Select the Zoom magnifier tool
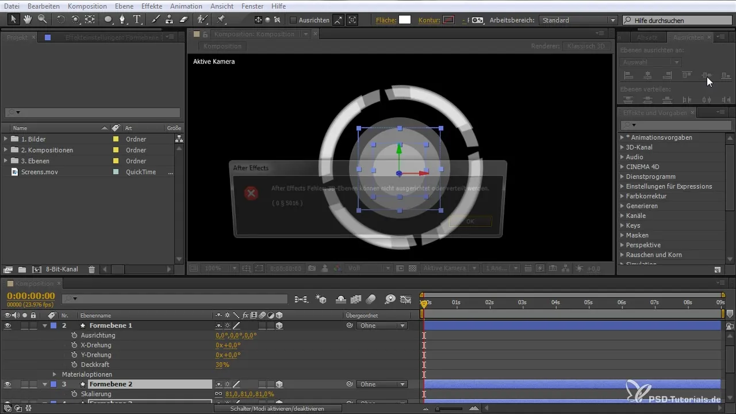This screenshot has height=414, width=736. (42, 20)
